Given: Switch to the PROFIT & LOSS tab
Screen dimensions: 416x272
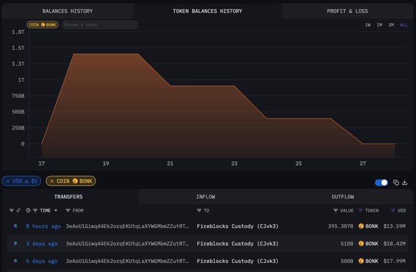Looking at the screenshot, I should point(347,11).
